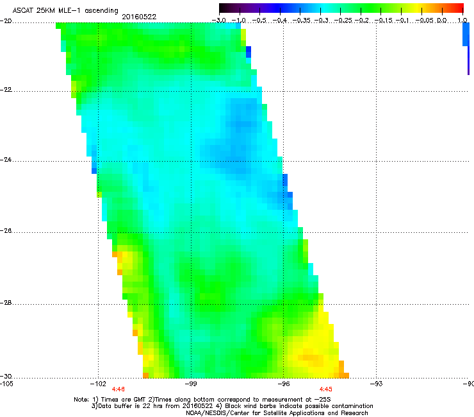Click the longitude label -96
This screenshot has height=417, width=474.
point(284,384)
